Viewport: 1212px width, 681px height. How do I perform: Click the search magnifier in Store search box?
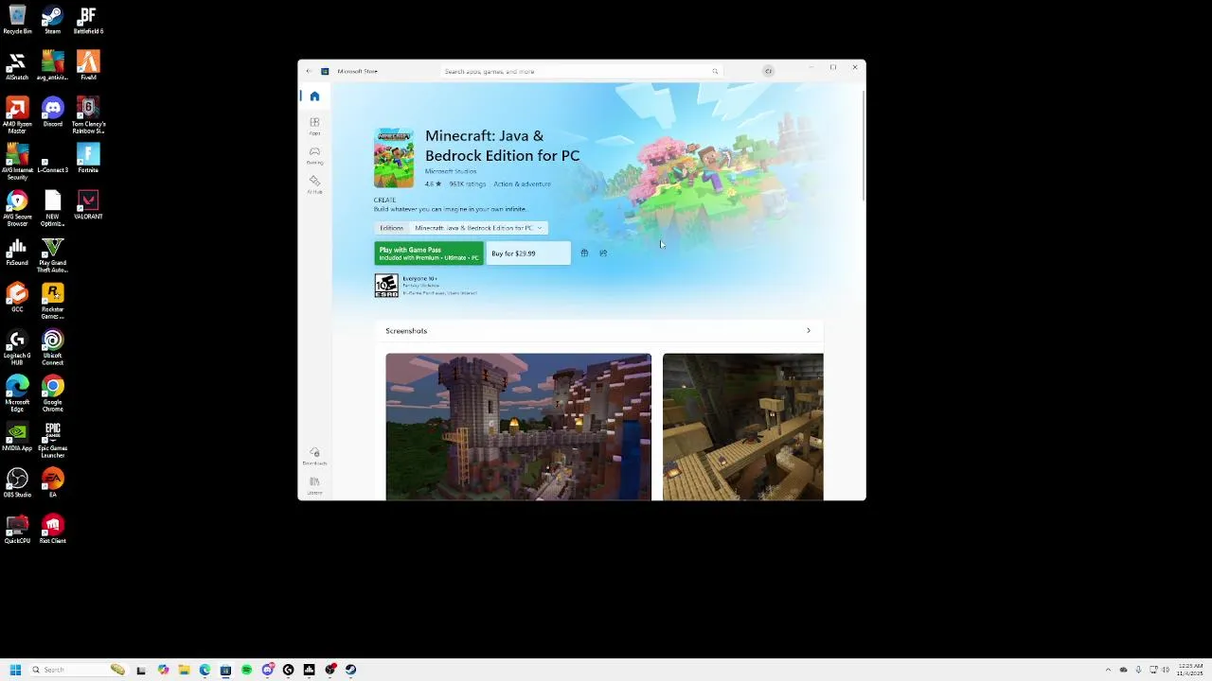[x=715, y=71]
